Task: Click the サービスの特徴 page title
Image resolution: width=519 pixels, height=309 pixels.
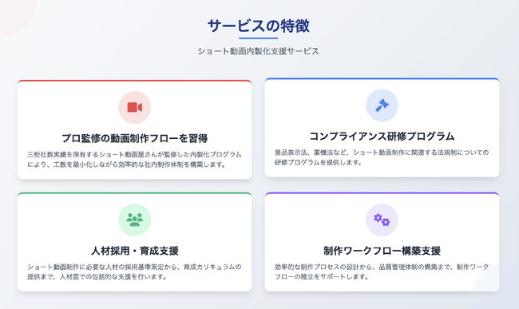Action: coord(259,26)
